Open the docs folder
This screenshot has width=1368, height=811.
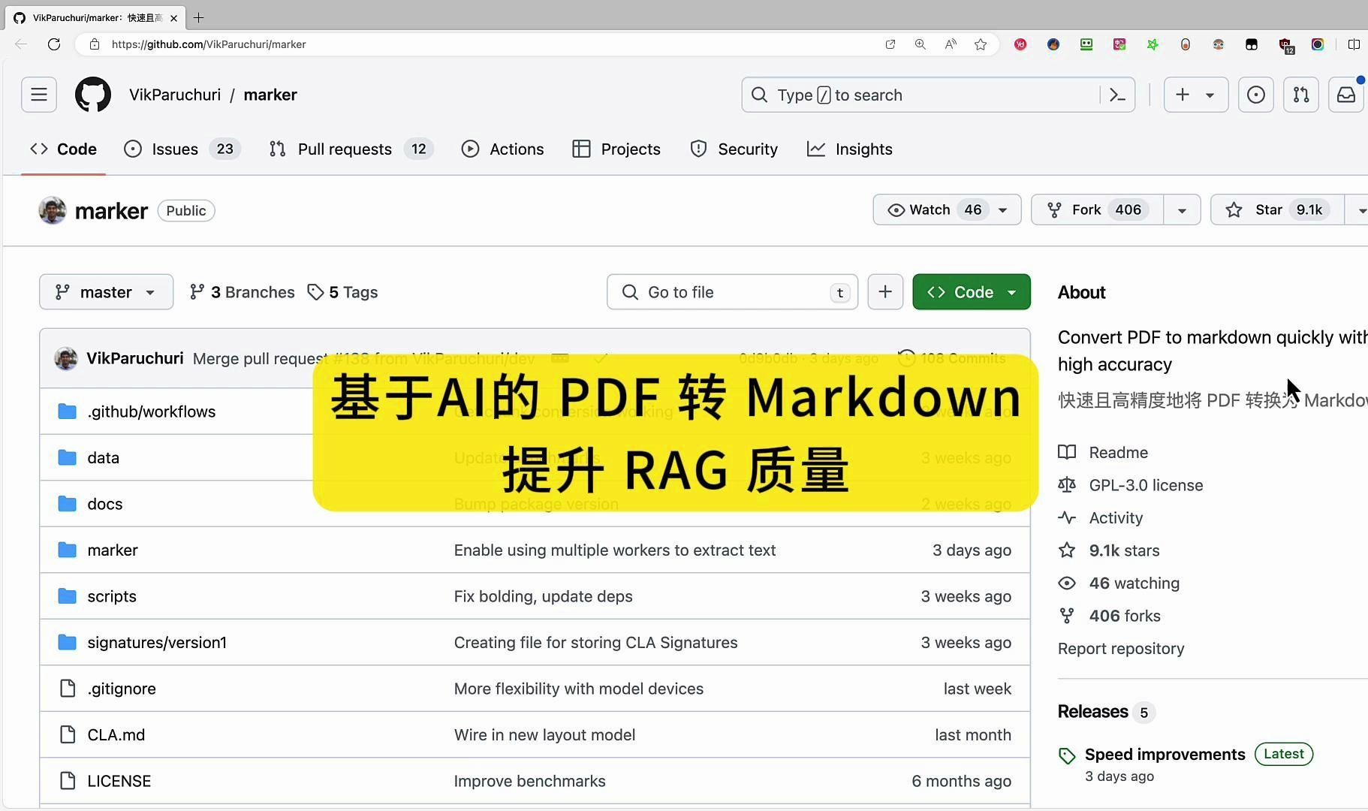(x=105, y=504)
